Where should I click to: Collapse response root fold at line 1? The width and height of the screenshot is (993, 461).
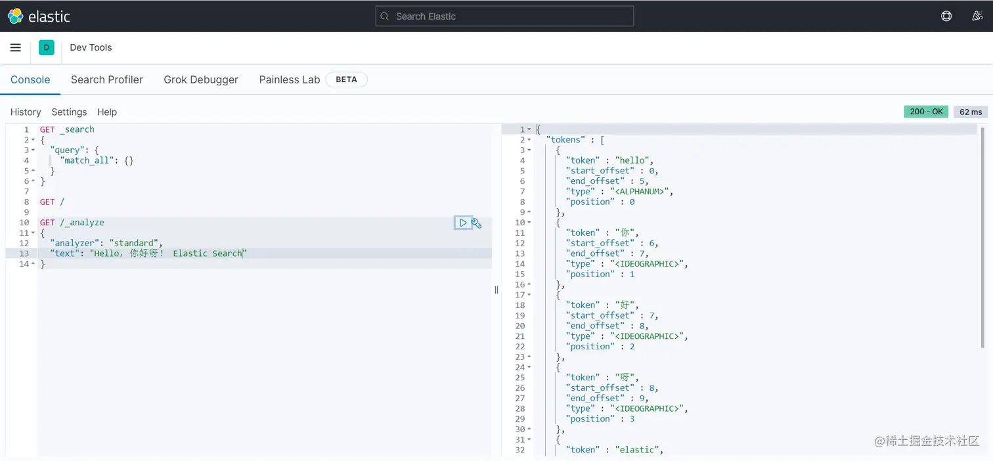(x=529, y=129)
